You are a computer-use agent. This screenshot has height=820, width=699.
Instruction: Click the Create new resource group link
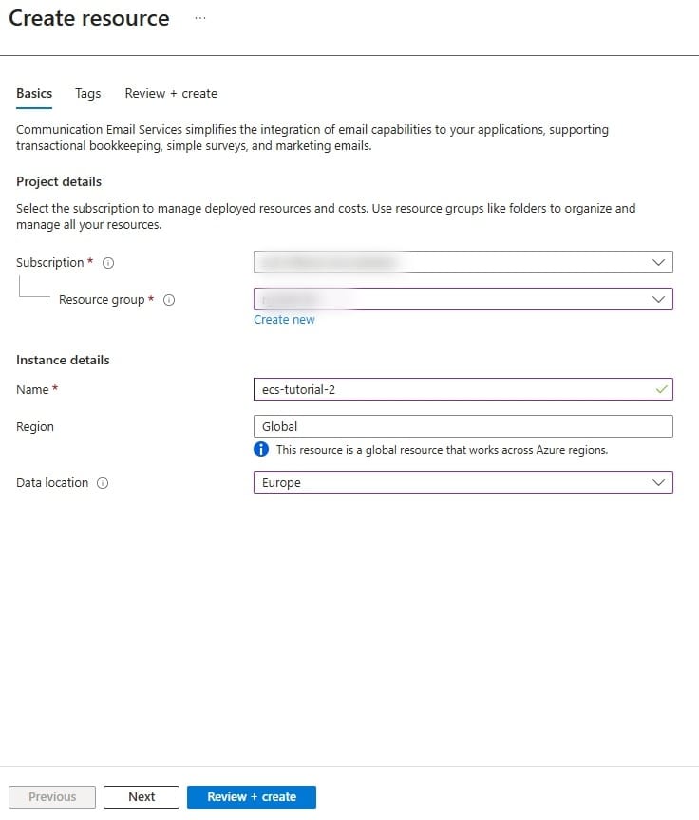284,320
